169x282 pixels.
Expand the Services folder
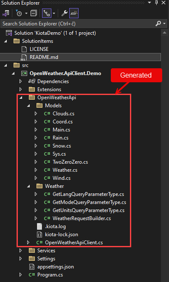[x=20, y=251]
